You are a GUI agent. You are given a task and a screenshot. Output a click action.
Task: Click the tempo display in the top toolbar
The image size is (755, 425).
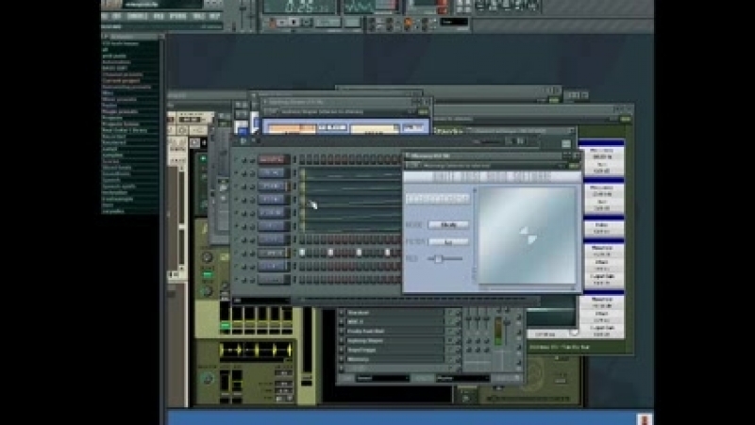click(x=299, y=6)
